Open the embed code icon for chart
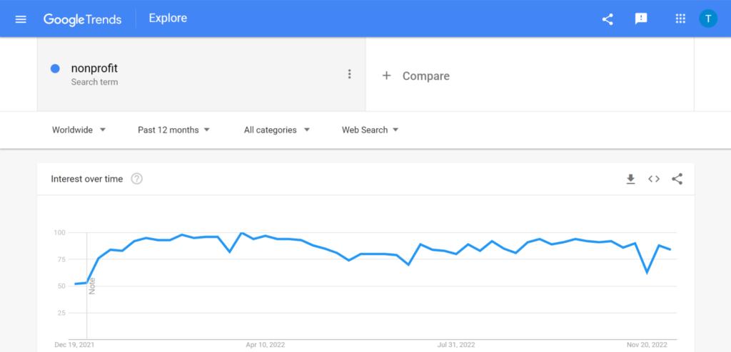The image size is (731, 352). pyautogui.click(x=654, y=179)
